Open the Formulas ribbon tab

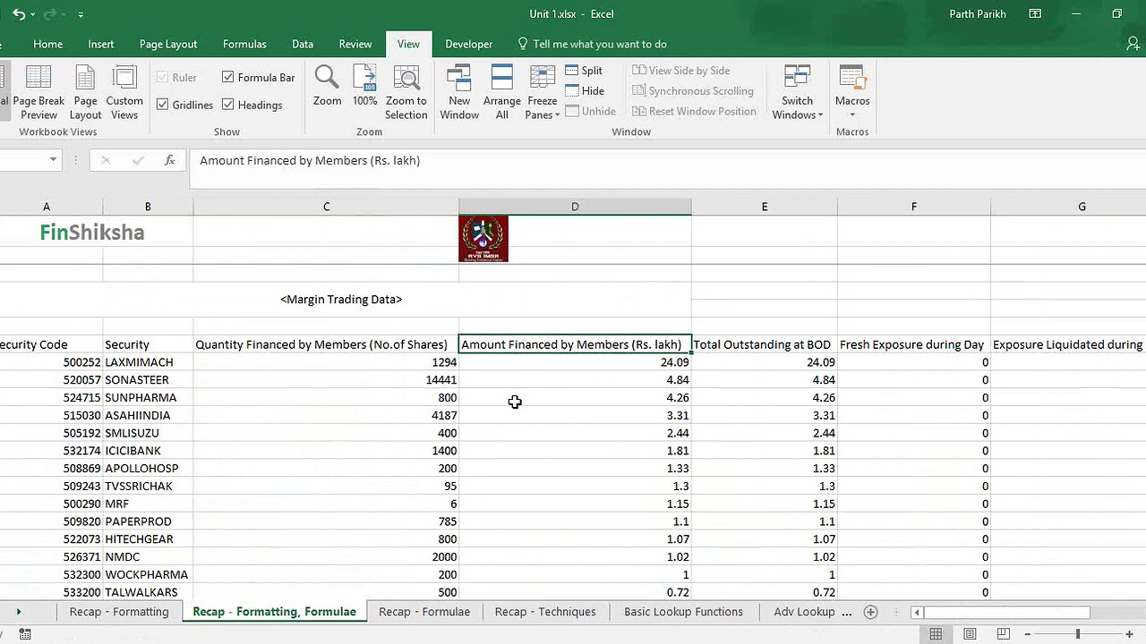pyautogui.click(x=244, y=44)
